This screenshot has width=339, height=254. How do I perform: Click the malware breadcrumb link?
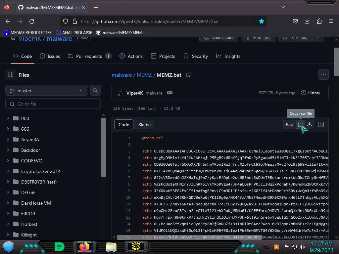121,75
